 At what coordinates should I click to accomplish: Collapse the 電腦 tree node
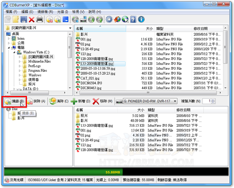(x=9, y=48)
